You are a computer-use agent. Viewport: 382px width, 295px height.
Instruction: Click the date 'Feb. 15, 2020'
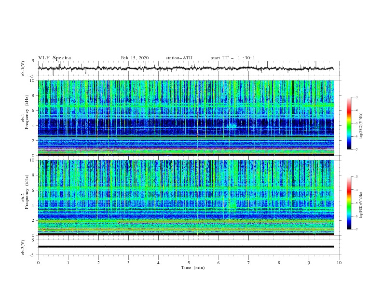[x=135, y=58]
